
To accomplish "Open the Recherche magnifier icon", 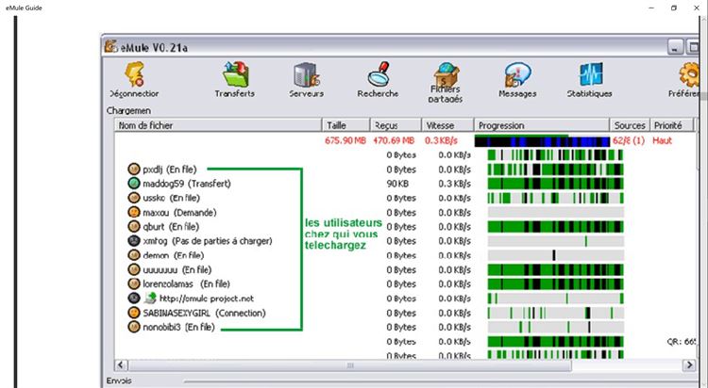I will tap(379, 73).
